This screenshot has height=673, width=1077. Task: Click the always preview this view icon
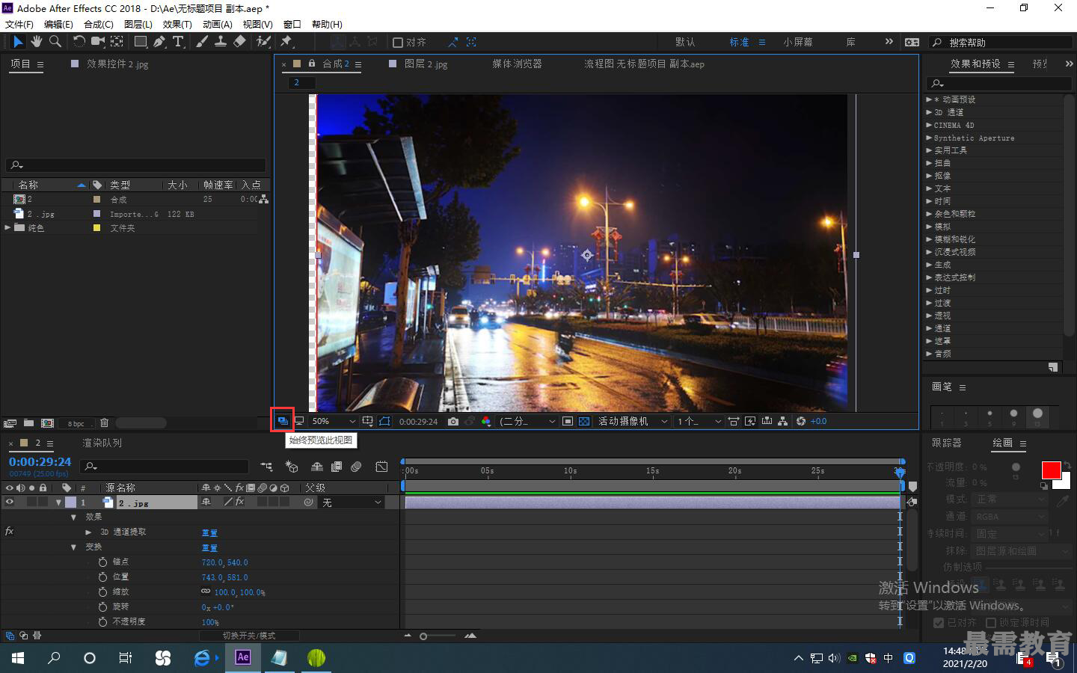283,421
